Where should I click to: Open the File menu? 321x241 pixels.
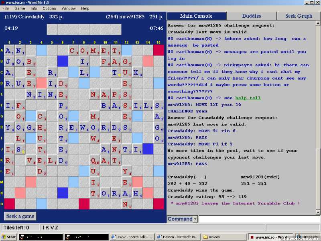(6, 8)
